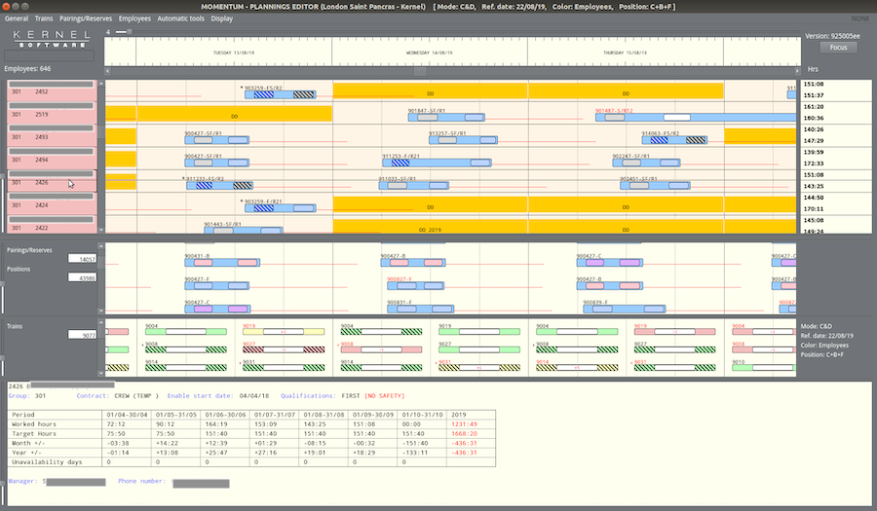Click the TUESDAY 13/08/19 date header
The width and height of the screenshot is (877, 511).
click(x=233, y=53)
